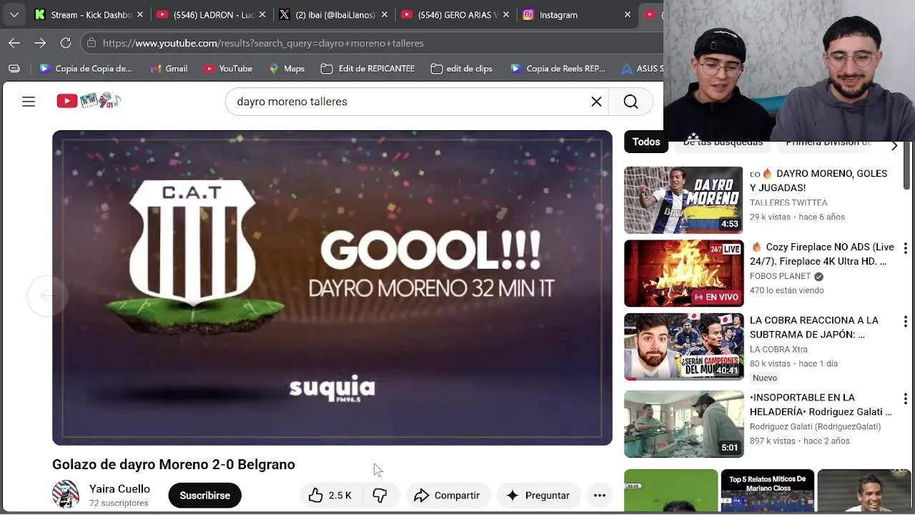Viewport: 915px width, 515px height.
Task: Click the YouTube logo to go home
Action: [x=89, y=101]
